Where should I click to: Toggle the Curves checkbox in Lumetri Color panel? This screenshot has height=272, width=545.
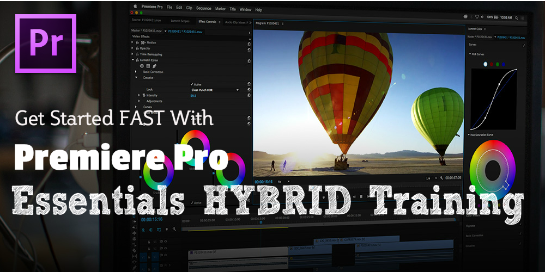point(524,46)
